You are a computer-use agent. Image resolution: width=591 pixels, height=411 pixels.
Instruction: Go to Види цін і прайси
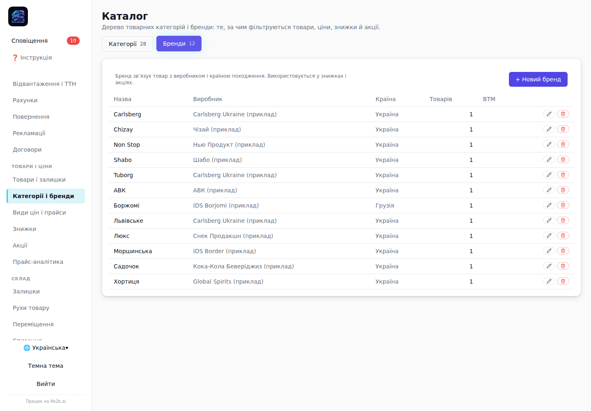point(46,212)
